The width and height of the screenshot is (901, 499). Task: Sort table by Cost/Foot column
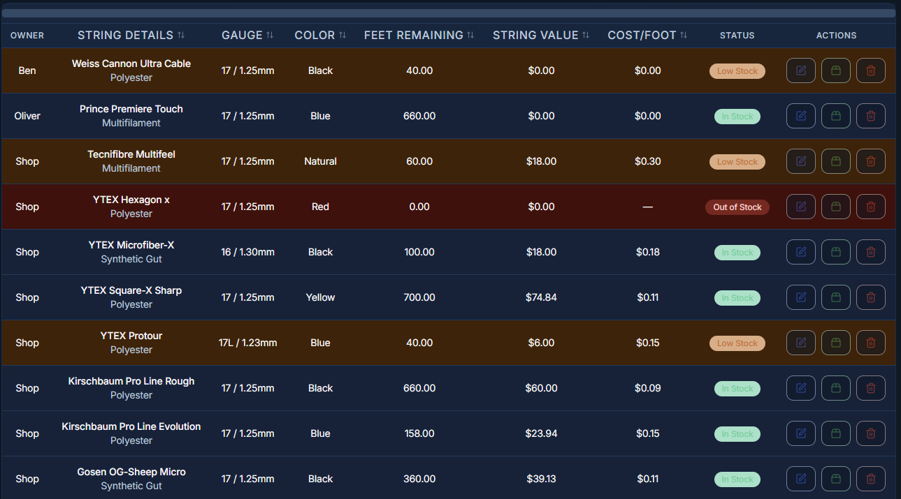[x=647, y=35]
